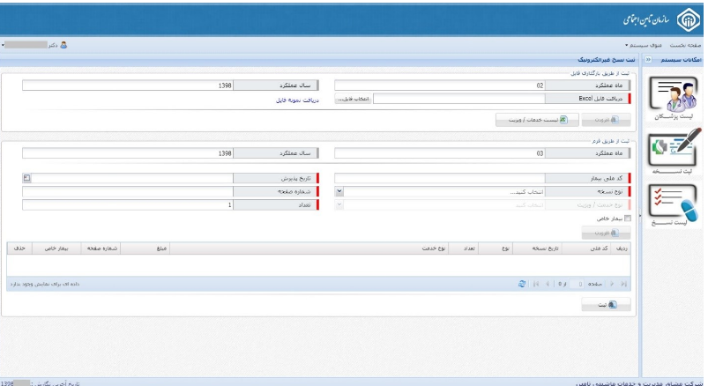708x386 pixels.
Task: Click the تعداد column header in the grid
Action: 463,249
